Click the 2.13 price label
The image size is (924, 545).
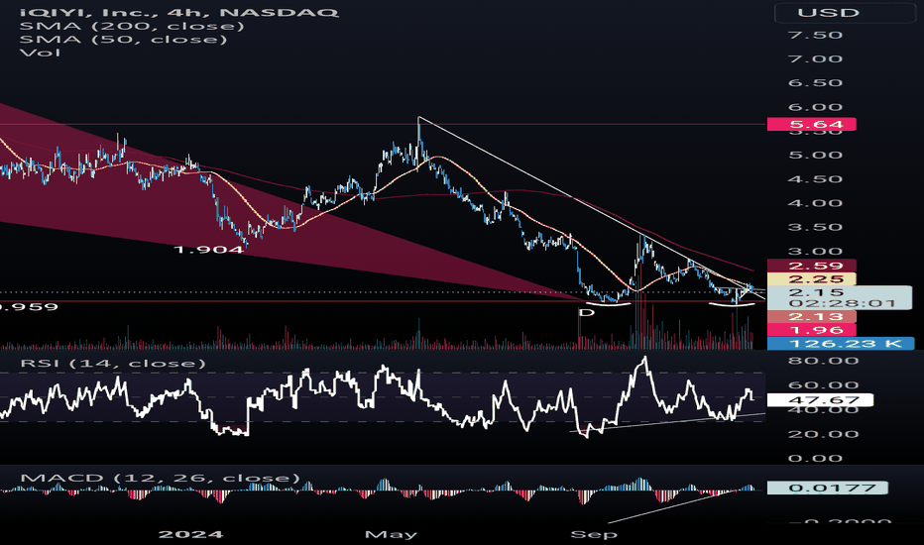tap(811, 317)
